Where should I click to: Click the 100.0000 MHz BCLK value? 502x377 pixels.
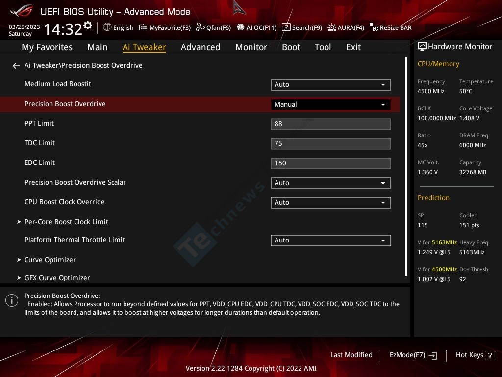[x=437, y=118]
